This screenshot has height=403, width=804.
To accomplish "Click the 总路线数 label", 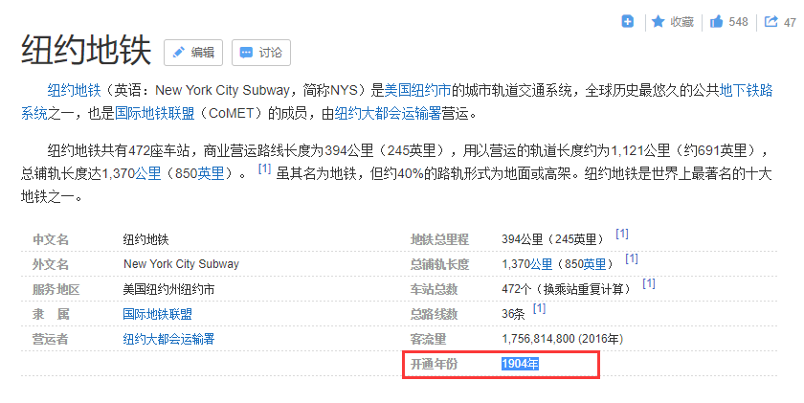I will click(434, 314).
